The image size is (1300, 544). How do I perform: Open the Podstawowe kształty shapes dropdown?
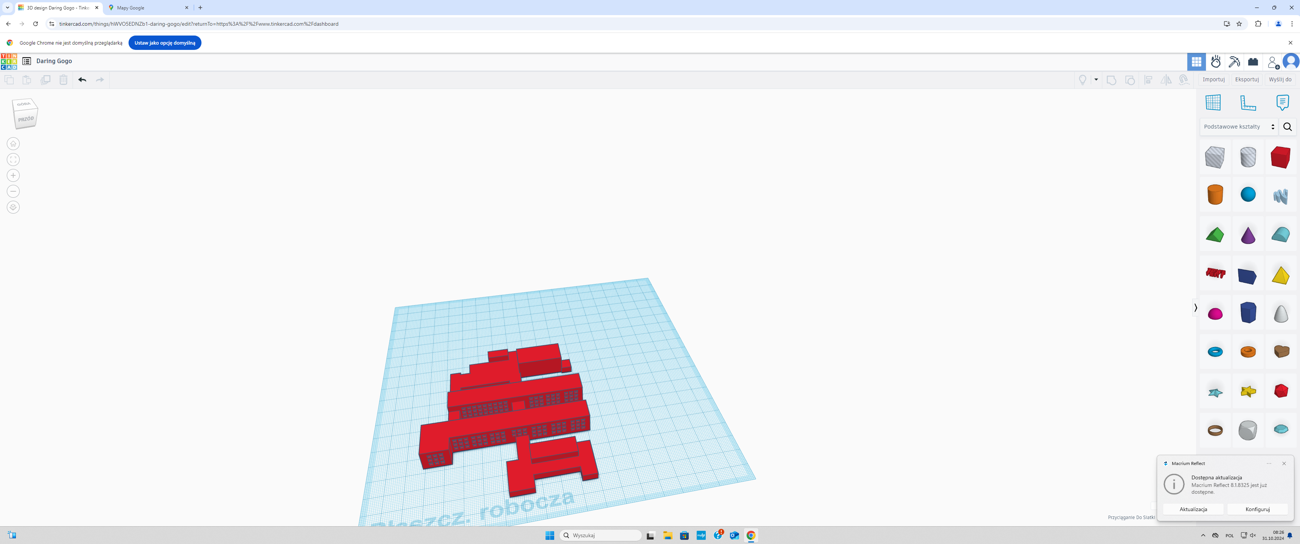tap(1239, 127)
